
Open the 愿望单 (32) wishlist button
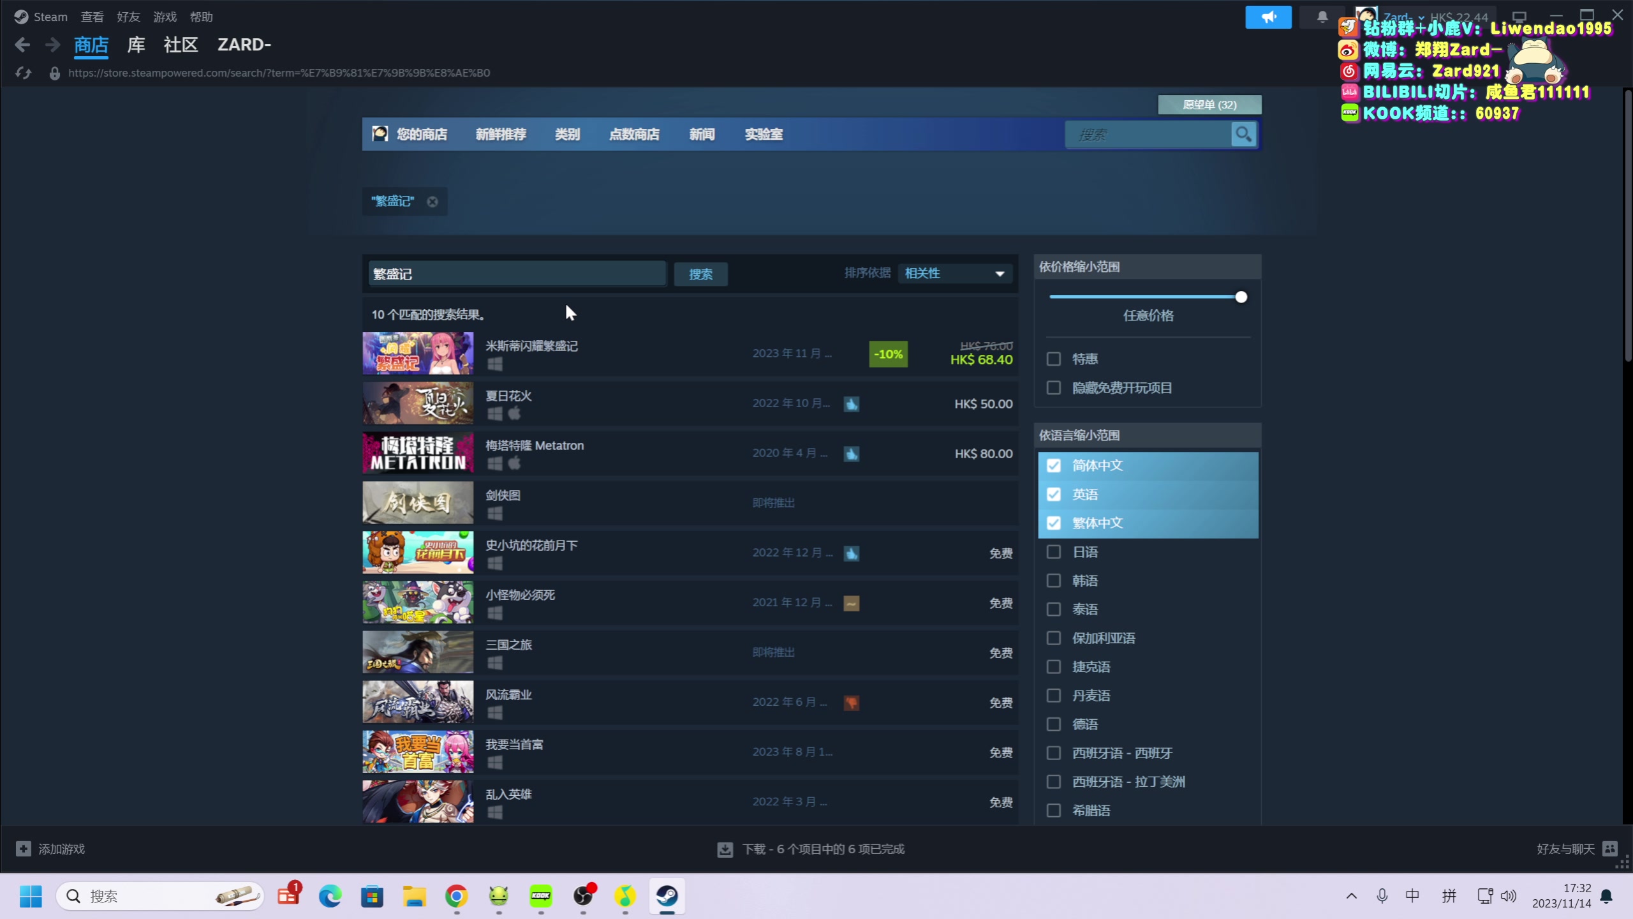(1209, 105)
